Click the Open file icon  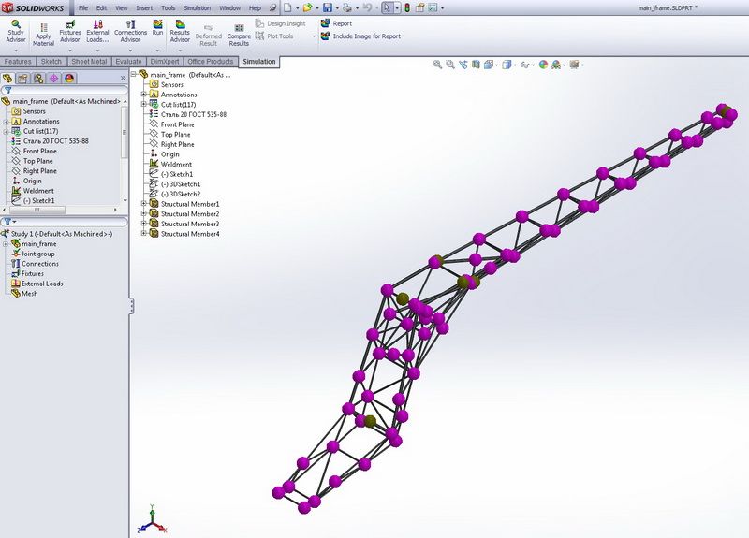[x=307, y=7]
